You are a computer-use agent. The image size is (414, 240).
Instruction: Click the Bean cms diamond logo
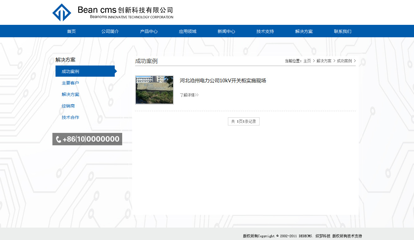(62, 12)
